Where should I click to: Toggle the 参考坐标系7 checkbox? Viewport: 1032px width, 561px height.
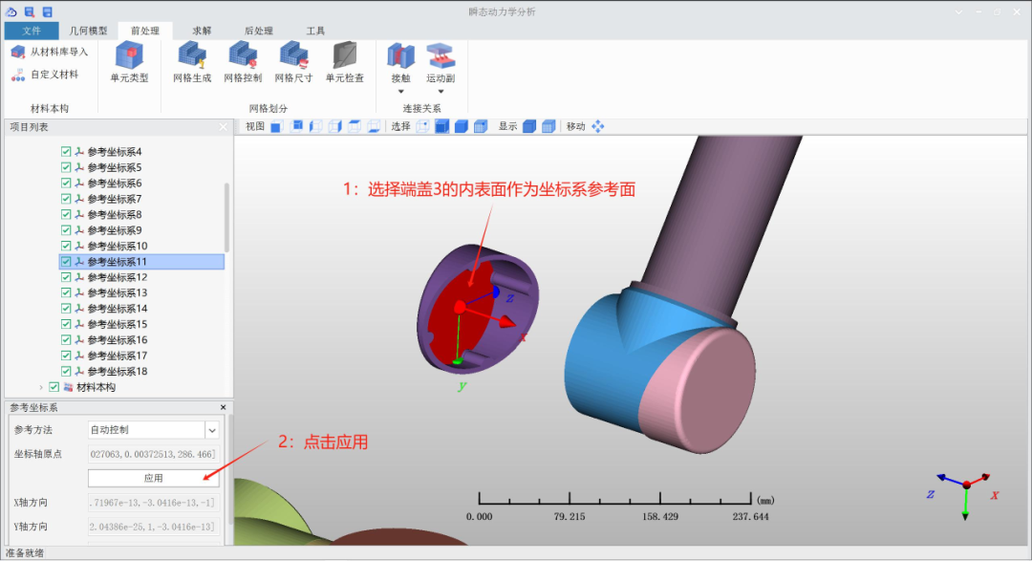pyautogui.click(x=66, y=199)
